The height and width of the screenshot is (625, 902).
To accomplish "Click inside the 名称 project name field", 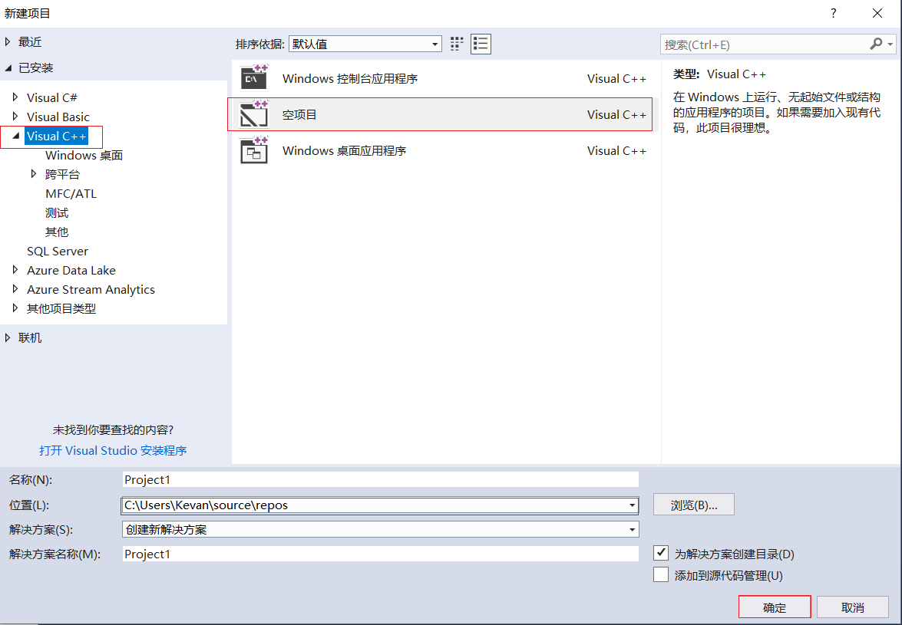I will click(x=380, y=479).
